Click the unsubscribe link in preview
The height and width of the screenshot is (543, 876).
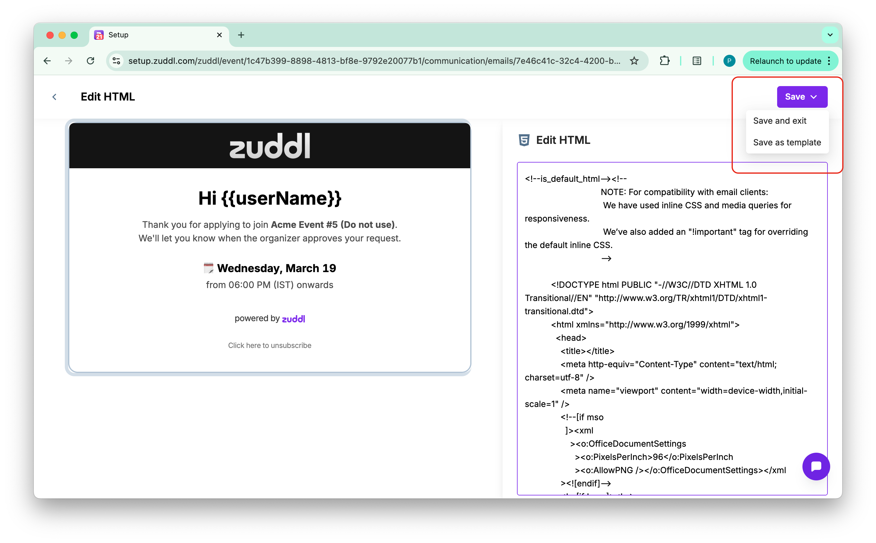[269, 346]
